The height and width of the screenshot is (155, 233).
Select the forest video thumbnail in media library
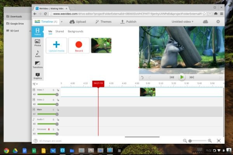[x=101, y=46]
